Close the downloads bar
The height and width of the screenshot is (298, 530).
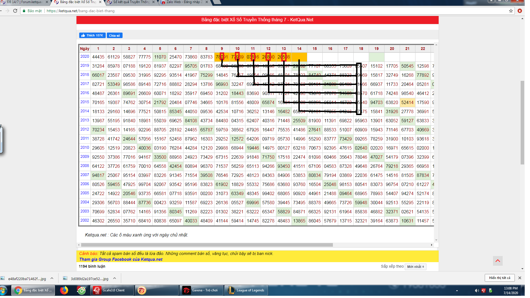coord(520,278)
